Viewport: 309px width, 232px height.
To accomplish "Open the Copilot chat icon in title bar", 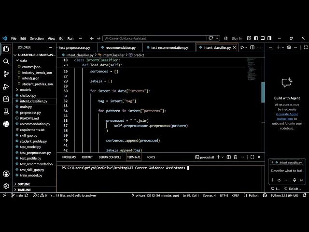I will (211, 38).
